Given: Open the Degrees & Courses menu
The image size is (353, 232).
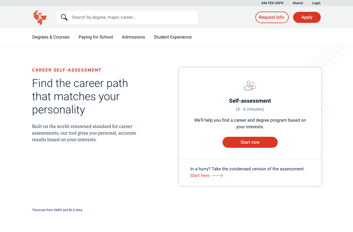Looking at the screenshot, I should tap(51, 37).
